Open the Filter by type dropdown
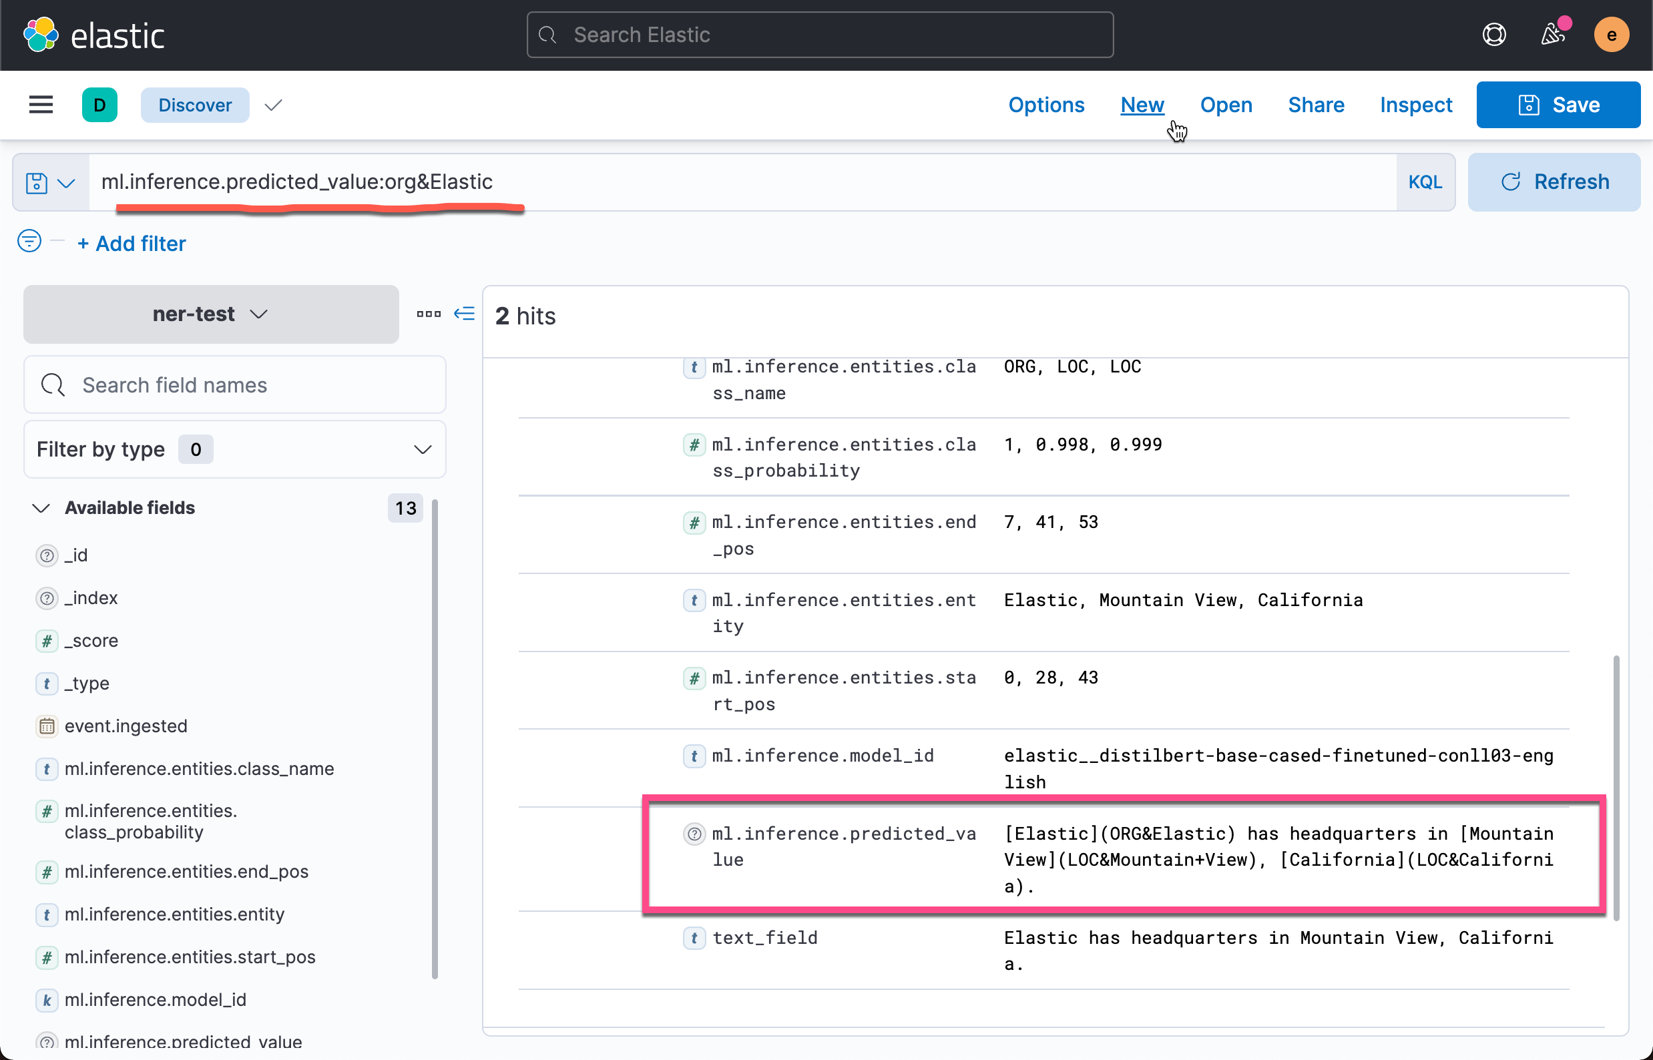This screenshot has height=1060, width=1653. click(x=234, y=449)
